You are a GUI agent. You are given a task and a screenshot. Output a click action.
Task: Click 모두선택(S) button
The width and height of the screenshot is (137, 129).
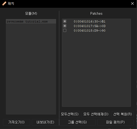(70, 114)
